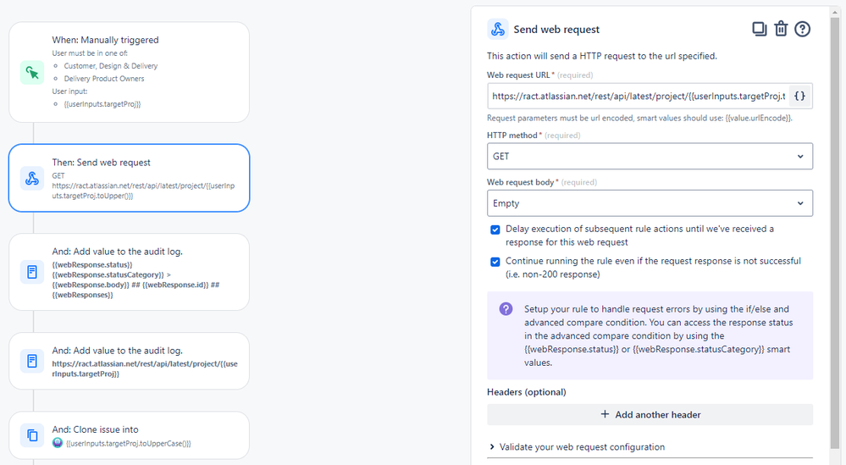
Task: Click the right panel vertical scrollbar
Action: 835,232
